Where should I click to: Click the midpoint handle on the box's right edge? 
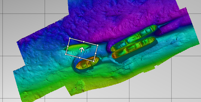(x=95, y=53)
